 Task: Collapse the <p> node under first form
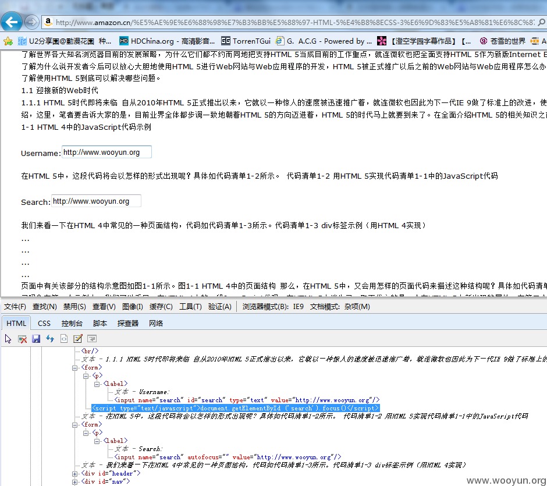coord(86,376)
